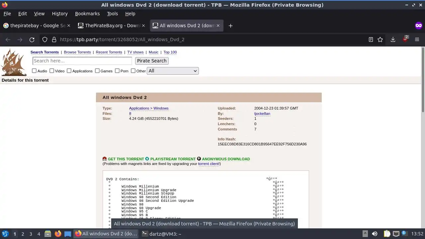Image resolution: width=425 pixels, height=239 pixels.
Task: Open the Search Torrents link
Action: click(44, 52)
